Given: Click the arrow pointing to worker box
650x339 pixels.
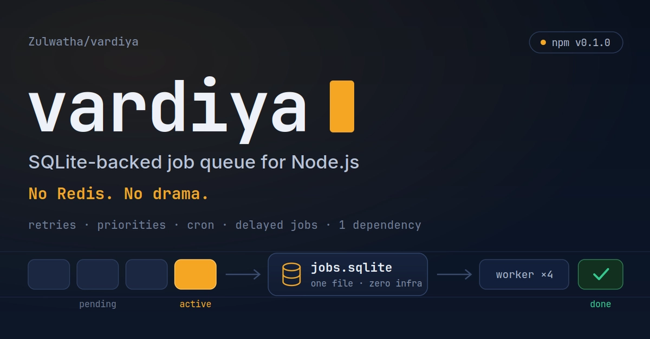Looking at the screenshot, I should [454, 275].
